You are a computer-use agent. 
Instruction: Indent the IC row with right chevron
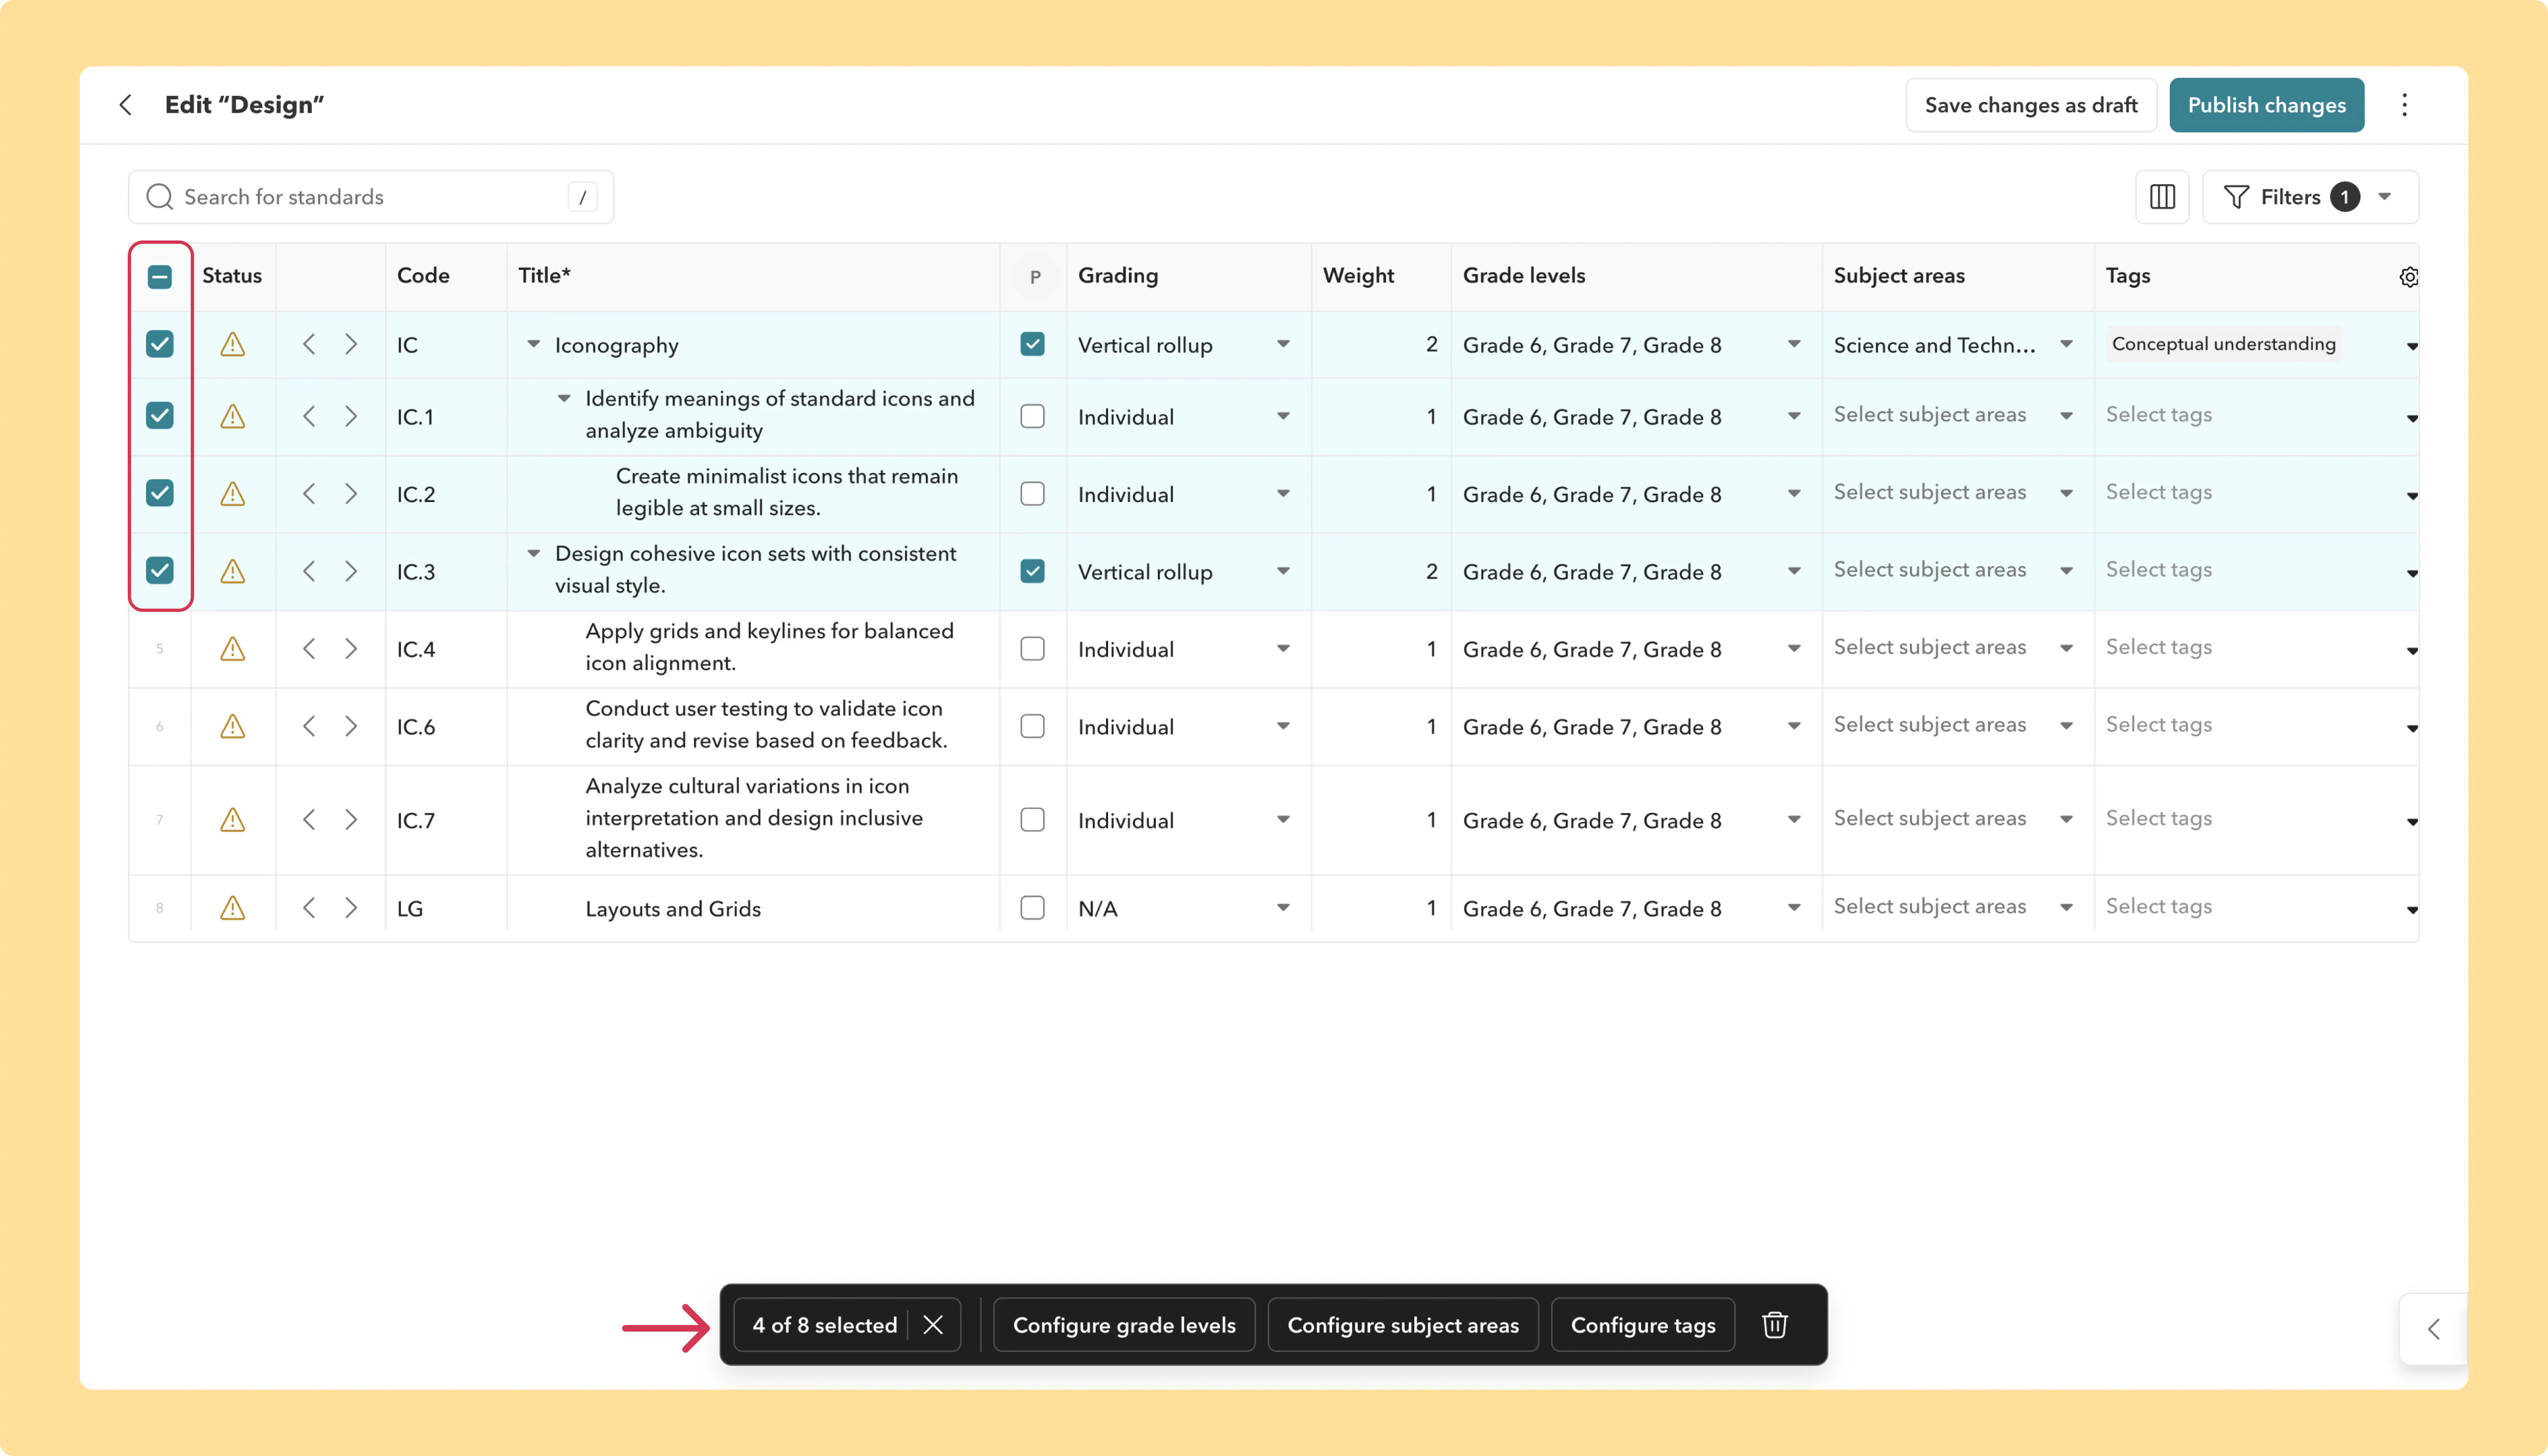pyautogui.click(x=351, y=345)
